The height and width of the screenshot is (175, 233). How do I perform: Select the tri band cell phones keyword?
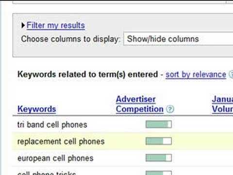coord(52,125)
